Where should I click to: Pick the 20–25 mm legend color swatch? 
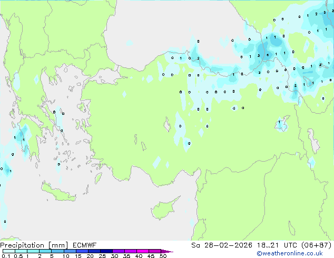pyautogui.click(x=94, y=251)
